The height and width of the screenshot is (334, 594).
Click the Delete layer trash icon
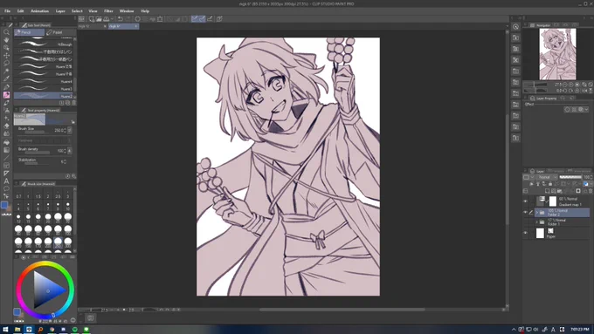pyautogui.click(x=591, y=191)
